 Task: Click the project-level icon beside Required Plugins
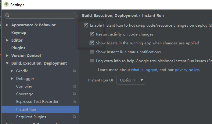(74, 117)
